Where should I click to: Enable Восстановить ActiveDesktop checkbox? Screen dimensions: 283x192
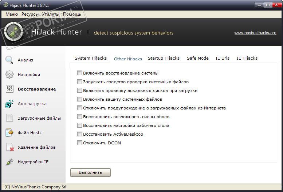click(79, 134)
